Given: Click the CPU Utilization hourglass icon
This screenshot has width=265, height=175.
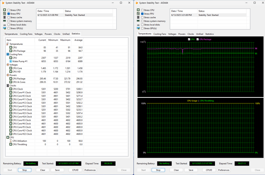Looking at the screenshot, I should (11, 141).
